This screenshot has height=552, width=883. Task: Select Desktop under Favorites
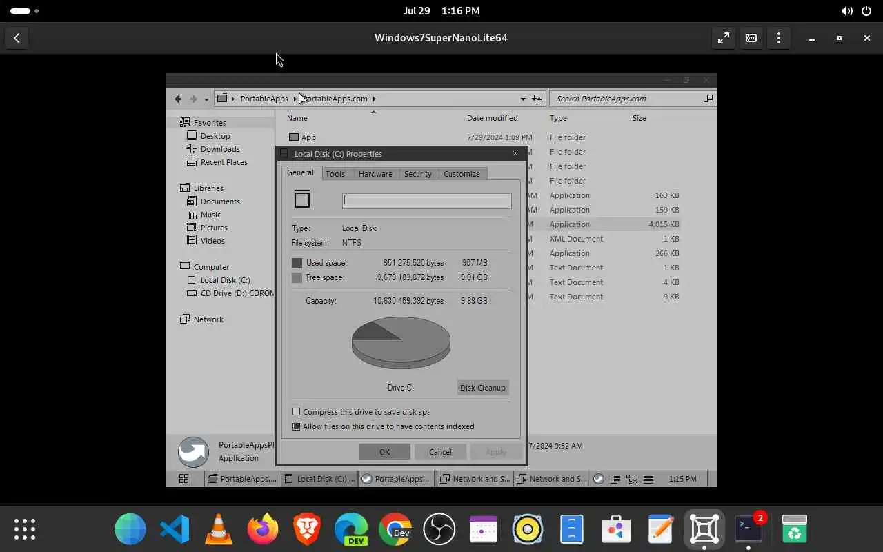coord(215,136)
